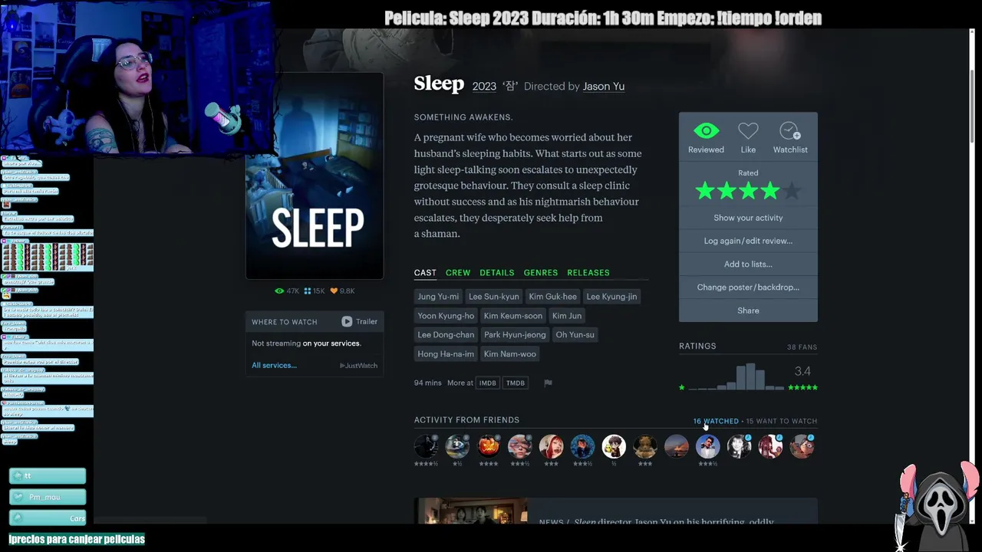982x552 pixels.
Task: Add Sleep to Watchlist via clock icon
Action: (790, 131)
